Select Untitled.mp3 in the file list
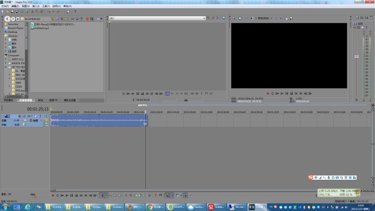This screenshot has width=375, height=211. click(x=42, y=28)
